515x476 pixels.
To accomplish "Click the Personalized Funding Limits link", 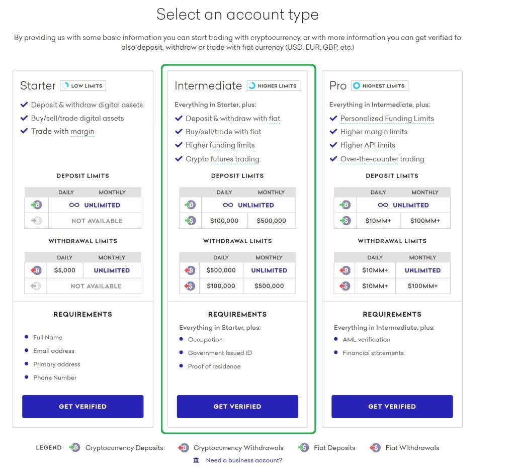I will [387, 119].
